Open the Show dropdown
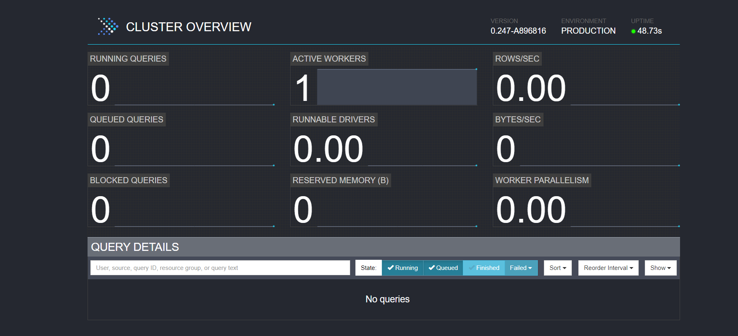 click(x=661, y=268)
